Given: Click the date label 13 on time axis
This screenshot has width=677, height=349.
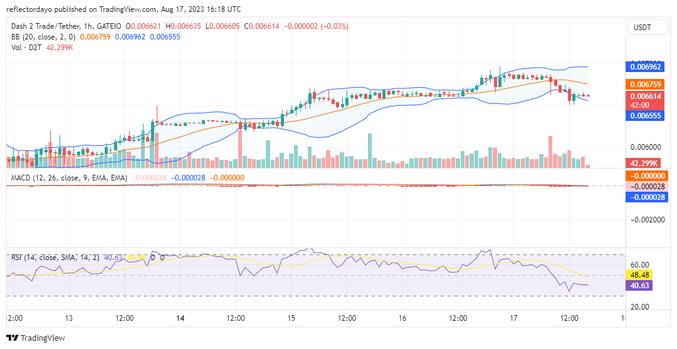Looking at the screenshot, I should (x=69, y=318).
